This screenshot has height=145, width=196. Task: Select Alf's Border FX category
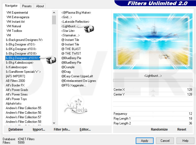pos(15,85)
